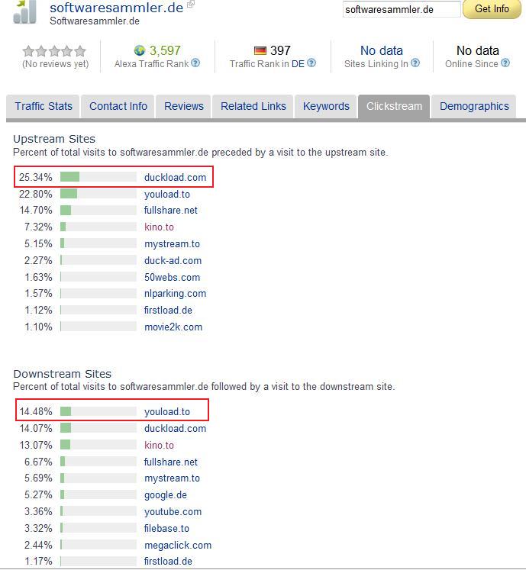526x570 pixels.
Task: Click the German flag icon
Action: tap(260, 51)
